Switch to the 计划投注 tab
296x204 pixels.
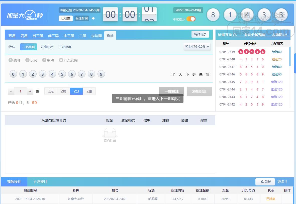(40, 182)
